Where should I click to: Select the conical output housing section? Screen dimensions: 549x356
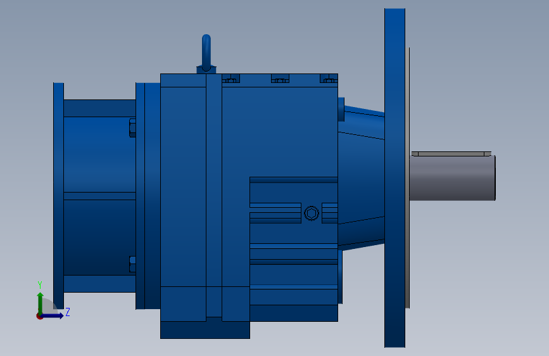361,178
